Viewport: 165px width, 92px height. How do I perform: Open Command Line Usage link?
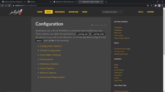click(x=122, y=49)
